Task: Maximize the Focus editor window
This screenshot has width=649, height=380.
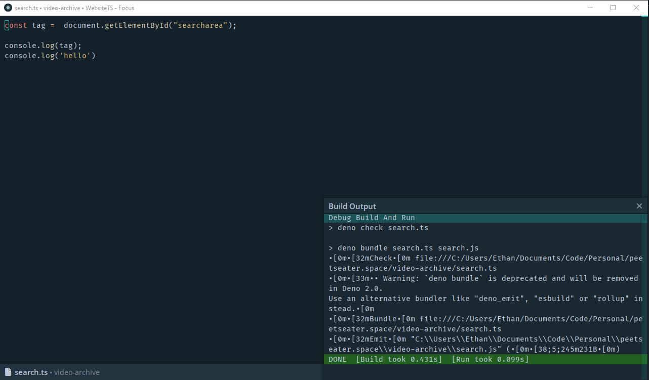Action: [613, 8]
